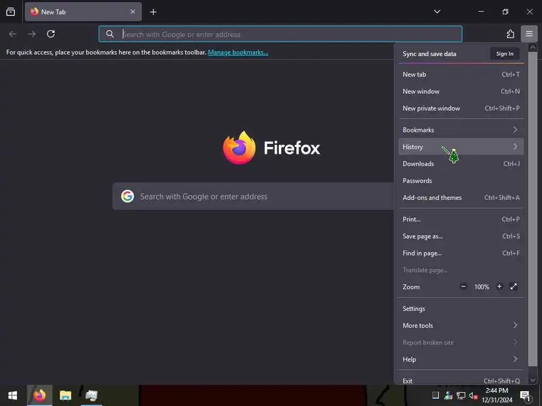Click the Forward navigation arrow
542x406 pixels.
pyautogui.click(x=32, y=34)
